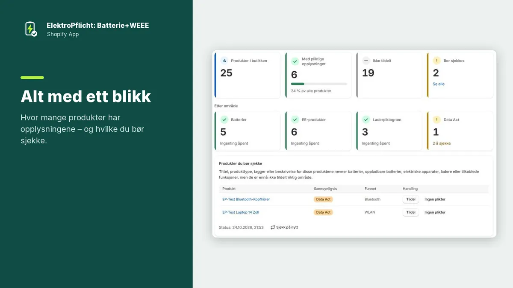The image size is (513, 288).
Task: Click the warning icon in Data Act card
Action: pyautogui.click(x=436, y=119)
